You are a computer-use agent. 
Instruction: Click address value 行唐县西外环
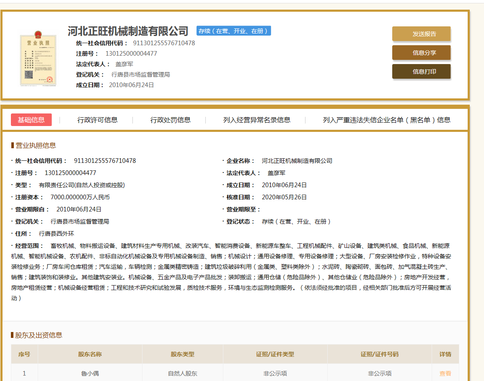(x=56, y=234)
